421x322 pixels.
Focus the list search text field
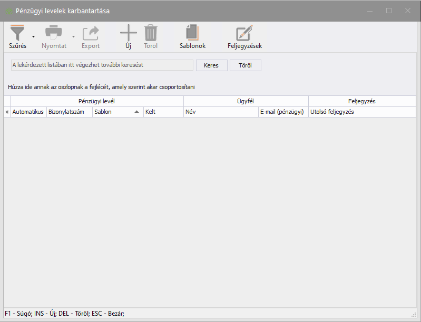point(102,65)
